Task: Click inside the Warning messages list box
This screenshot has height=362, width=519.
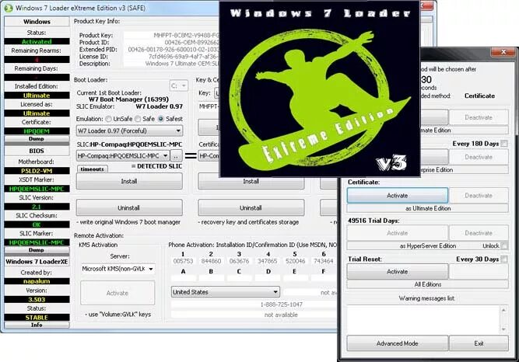Action: click(x=423, y=319)
